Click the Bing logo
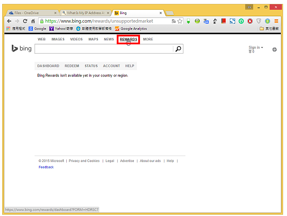The height and width of the screenshot is (216, 287). [x=22, y=48]
